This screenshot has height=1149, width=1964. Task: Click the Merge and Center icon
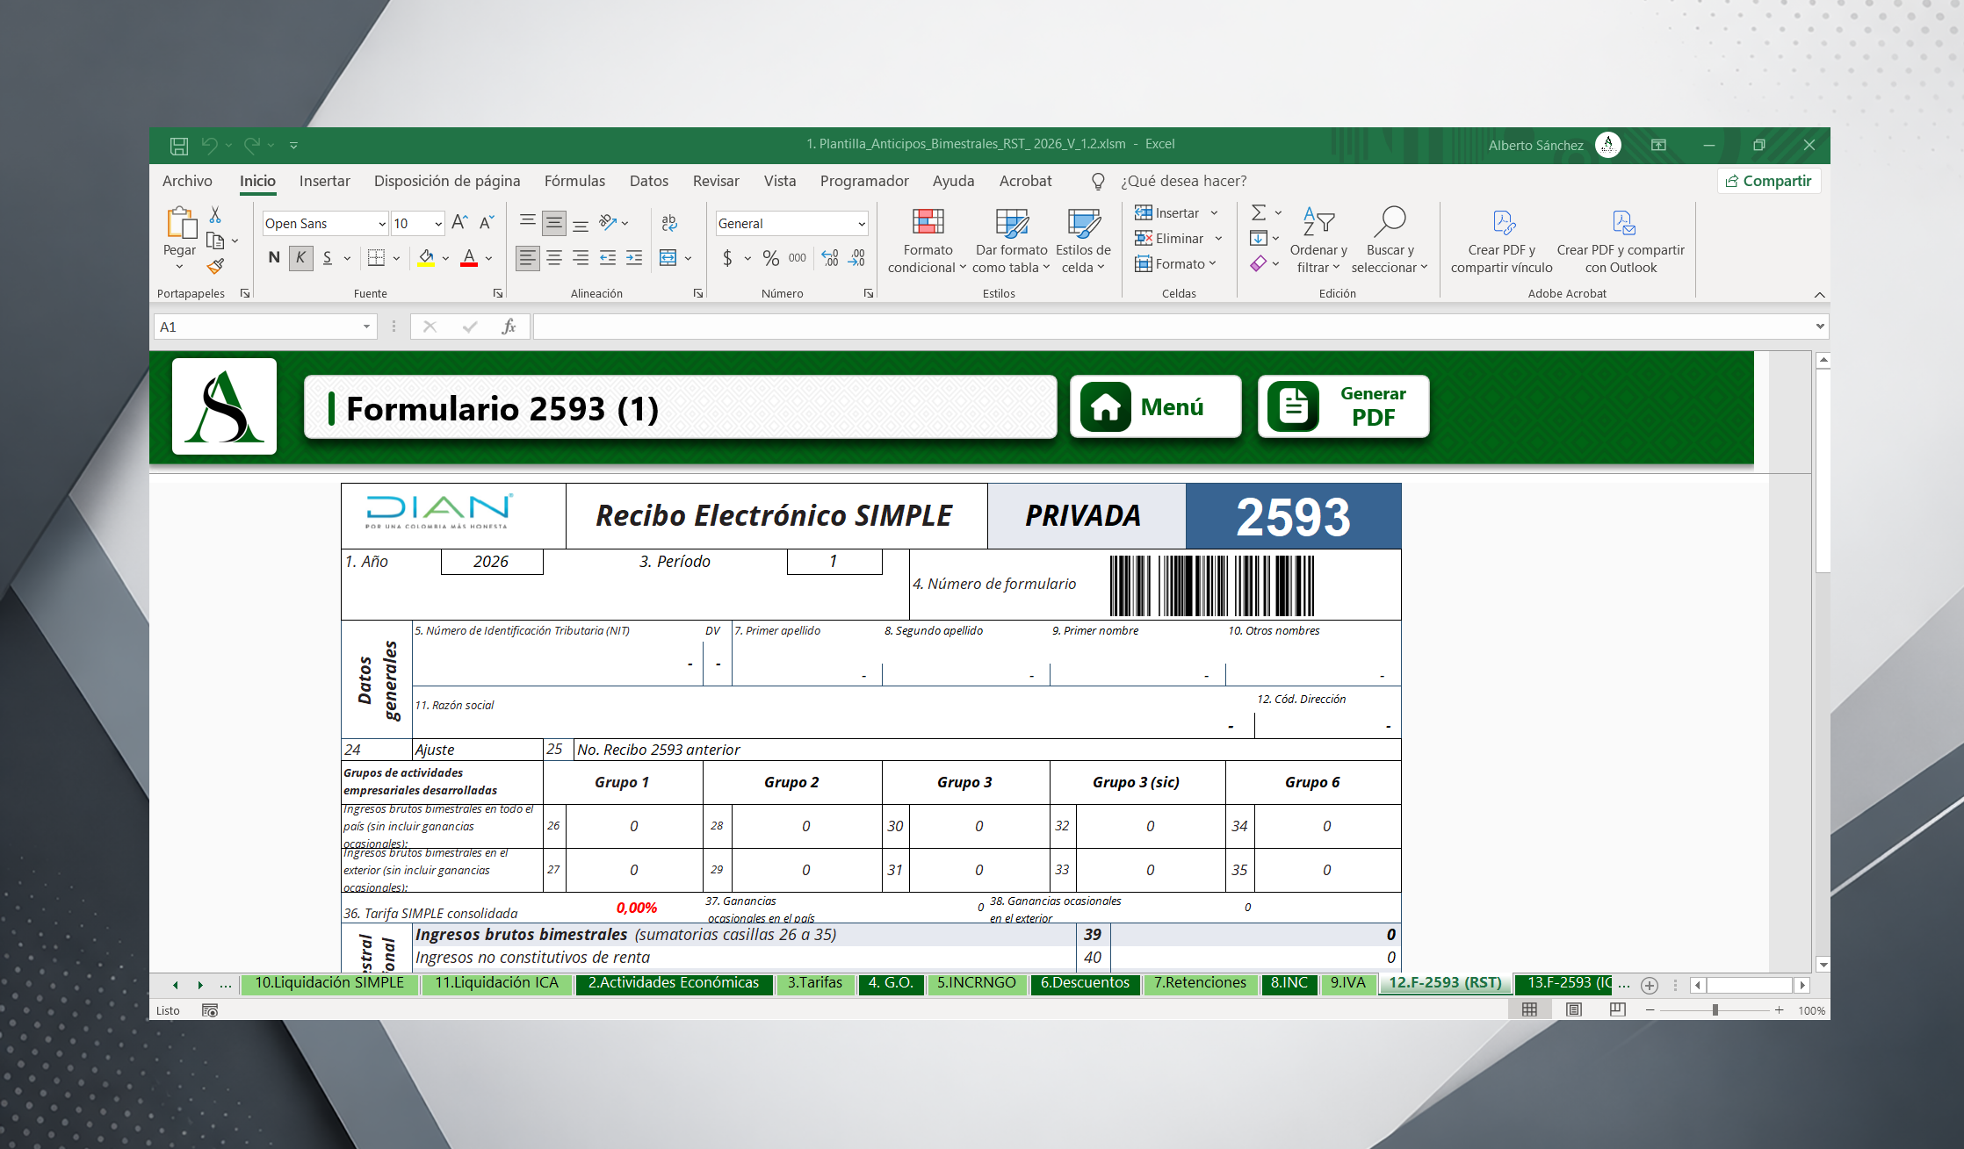(668, 258)
